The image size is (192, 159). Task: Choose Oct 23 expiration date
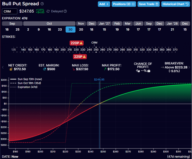(60, 30)
